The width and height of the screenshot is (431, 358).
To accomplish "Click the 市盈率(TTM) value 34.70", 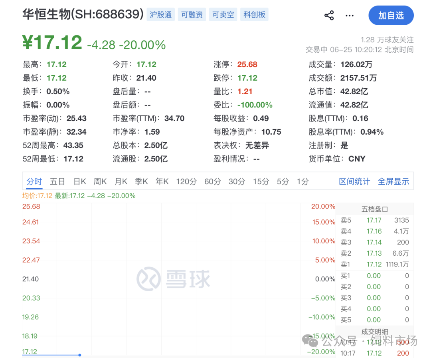I will coord(174,118).
